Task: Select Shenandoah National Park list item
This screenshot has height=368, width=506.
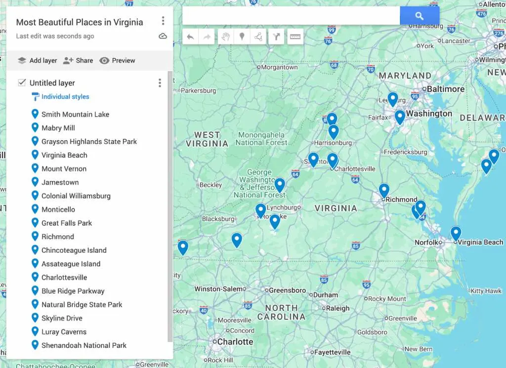Action: tap(84, 345)
